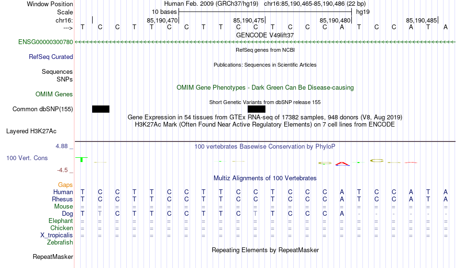Click the 10 bases scale bar
Screen dimensions: 456x268
[x=265, y=12]
